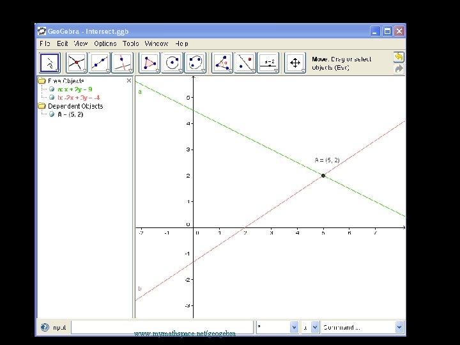The image size is (460, 345).
Task: Close the algebra view panel
Action: pyautogui.click(x=129, y=80)
